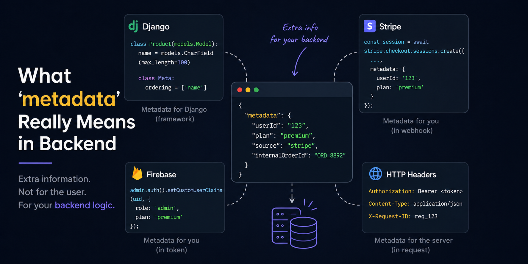
Task: Click the '(in request)' caption
Action: (x=410, y=250)
